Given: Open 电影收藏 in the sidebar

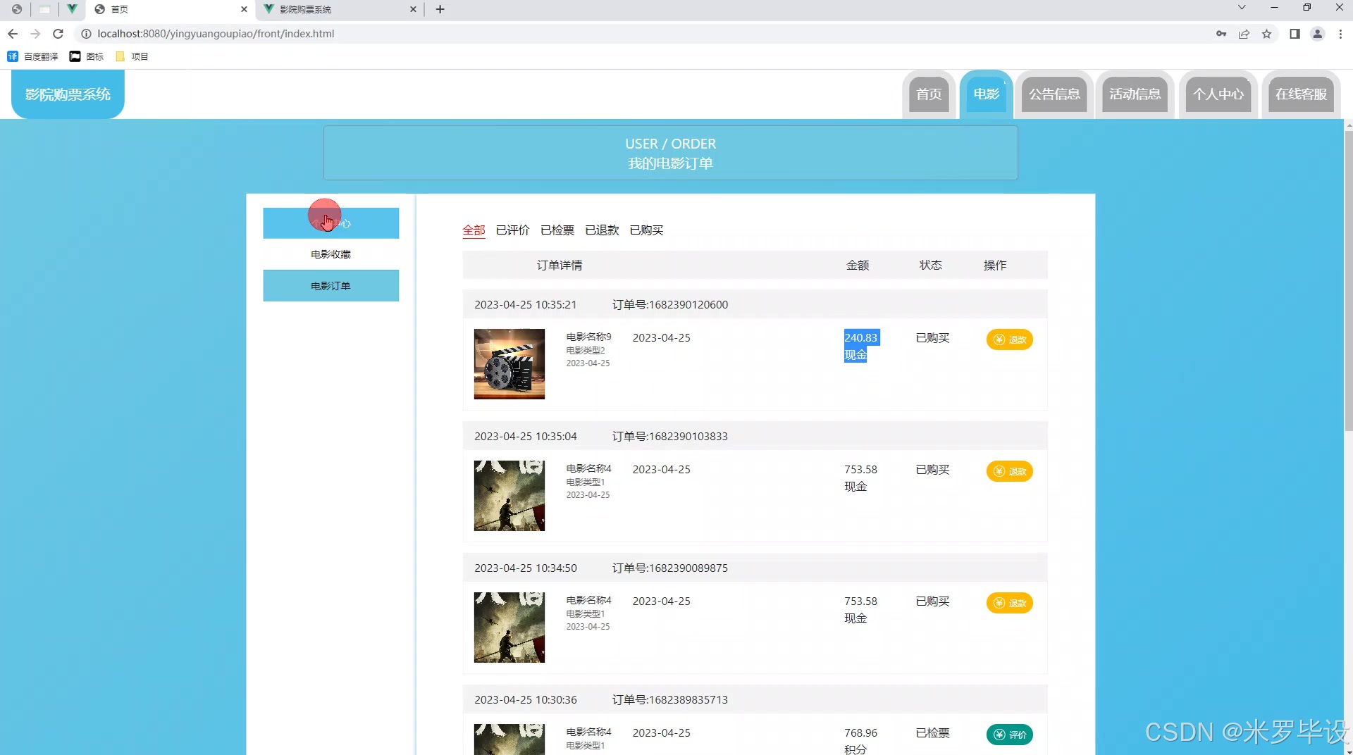Looking at the screenshot, I should 330,254.
